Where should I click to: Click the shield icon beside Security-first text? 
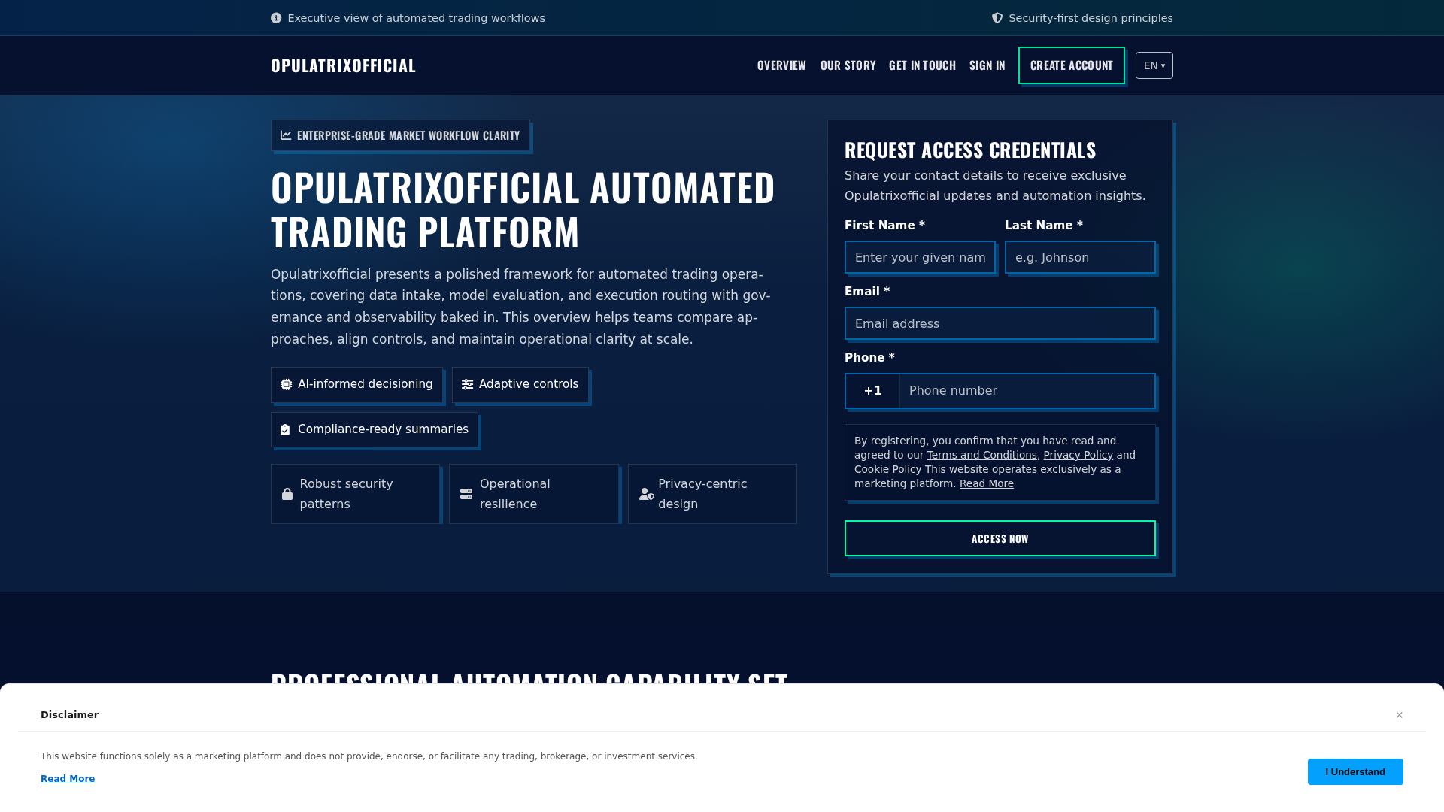point(997,18)
